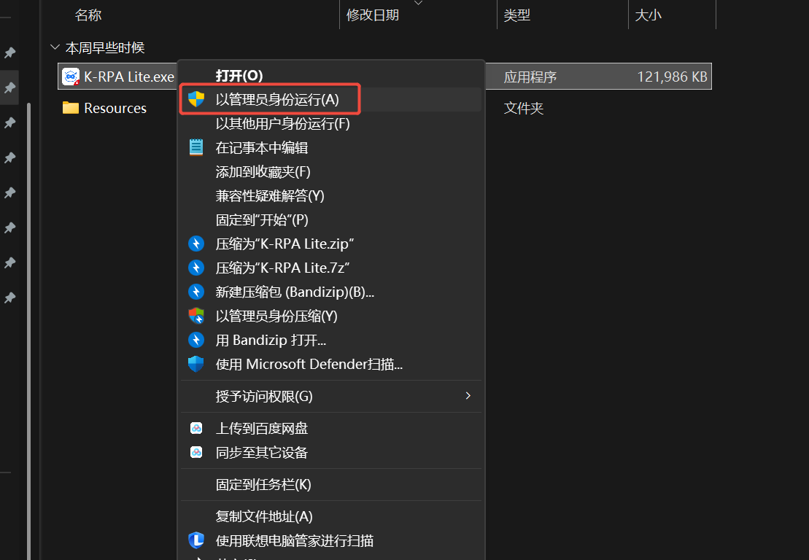Click the Bandizip icon for 压缩为"K-RPA Lite.zip"

[196, 244]
